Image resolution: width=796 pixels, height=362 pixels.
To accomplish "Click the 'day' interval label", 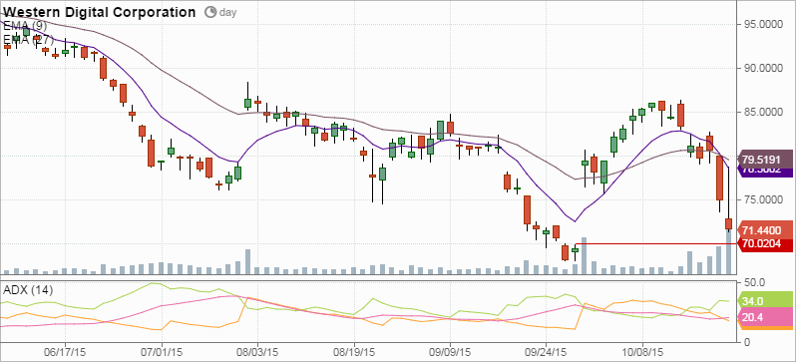I will pos(227,13).
